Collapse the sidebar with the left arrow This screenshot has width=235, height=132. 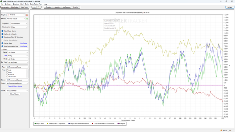tap(2, 11)
